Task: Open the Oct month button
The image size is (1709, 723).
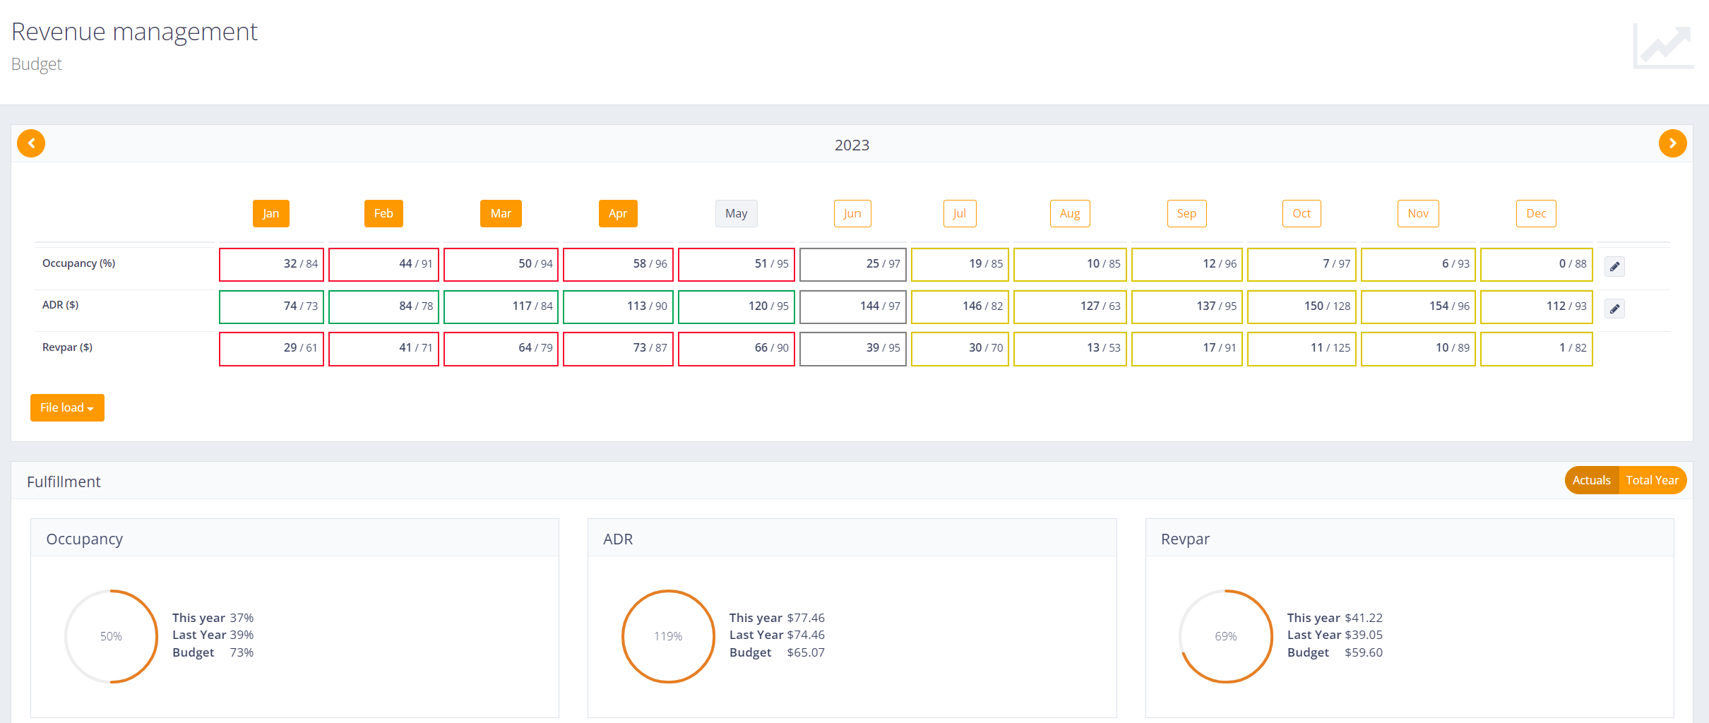Action: [1302, 213]
